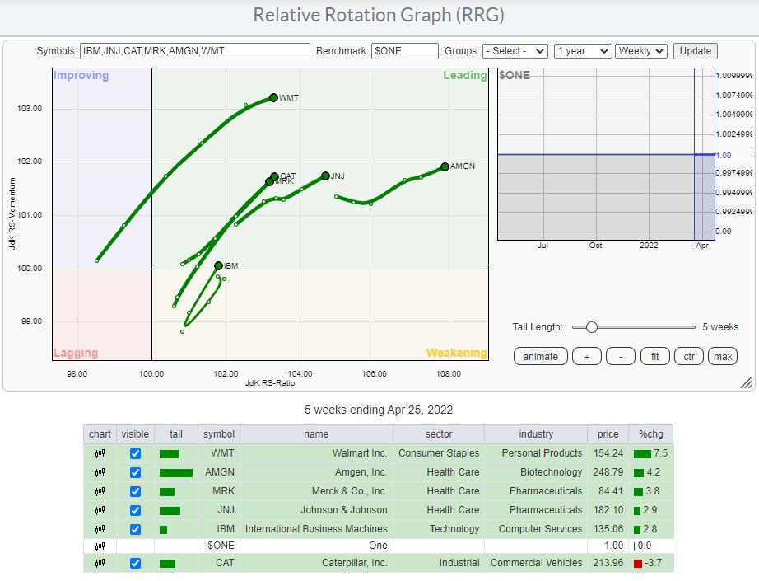
Task: Open the Weekly interval dropdown
Action: point(641,51)
